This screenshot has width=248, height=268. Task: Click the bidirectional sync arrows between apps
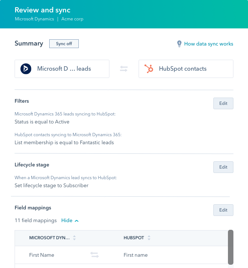[x=124, y=69]
